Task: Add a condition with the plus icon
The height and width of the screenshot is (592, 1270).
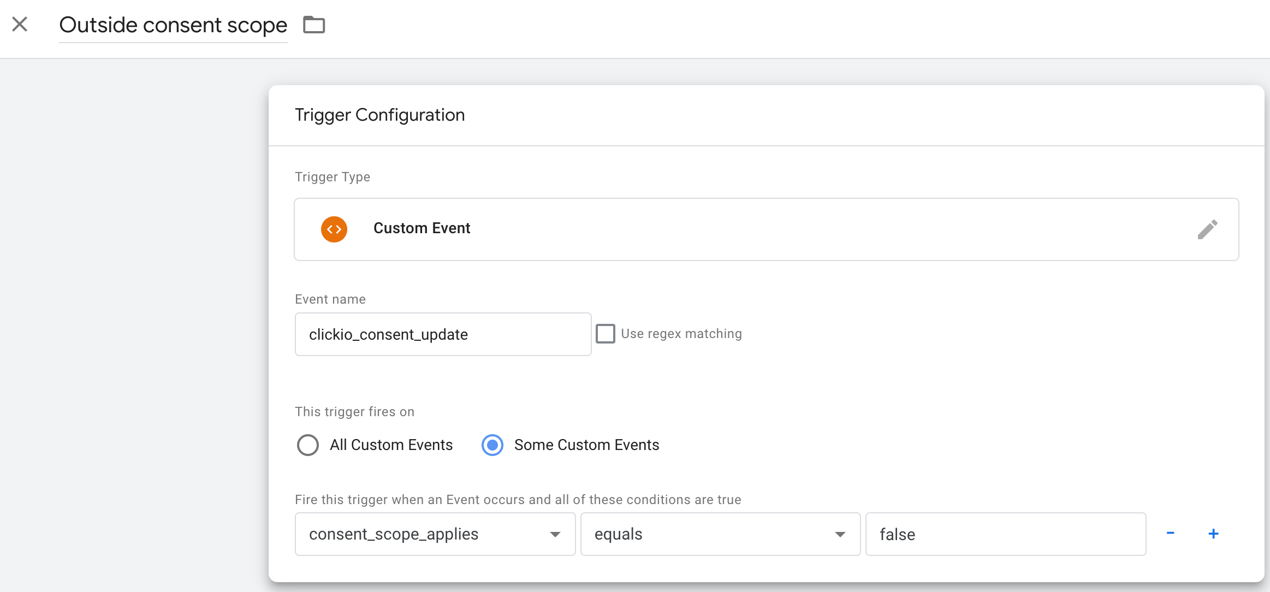Action: point(1214,534)
